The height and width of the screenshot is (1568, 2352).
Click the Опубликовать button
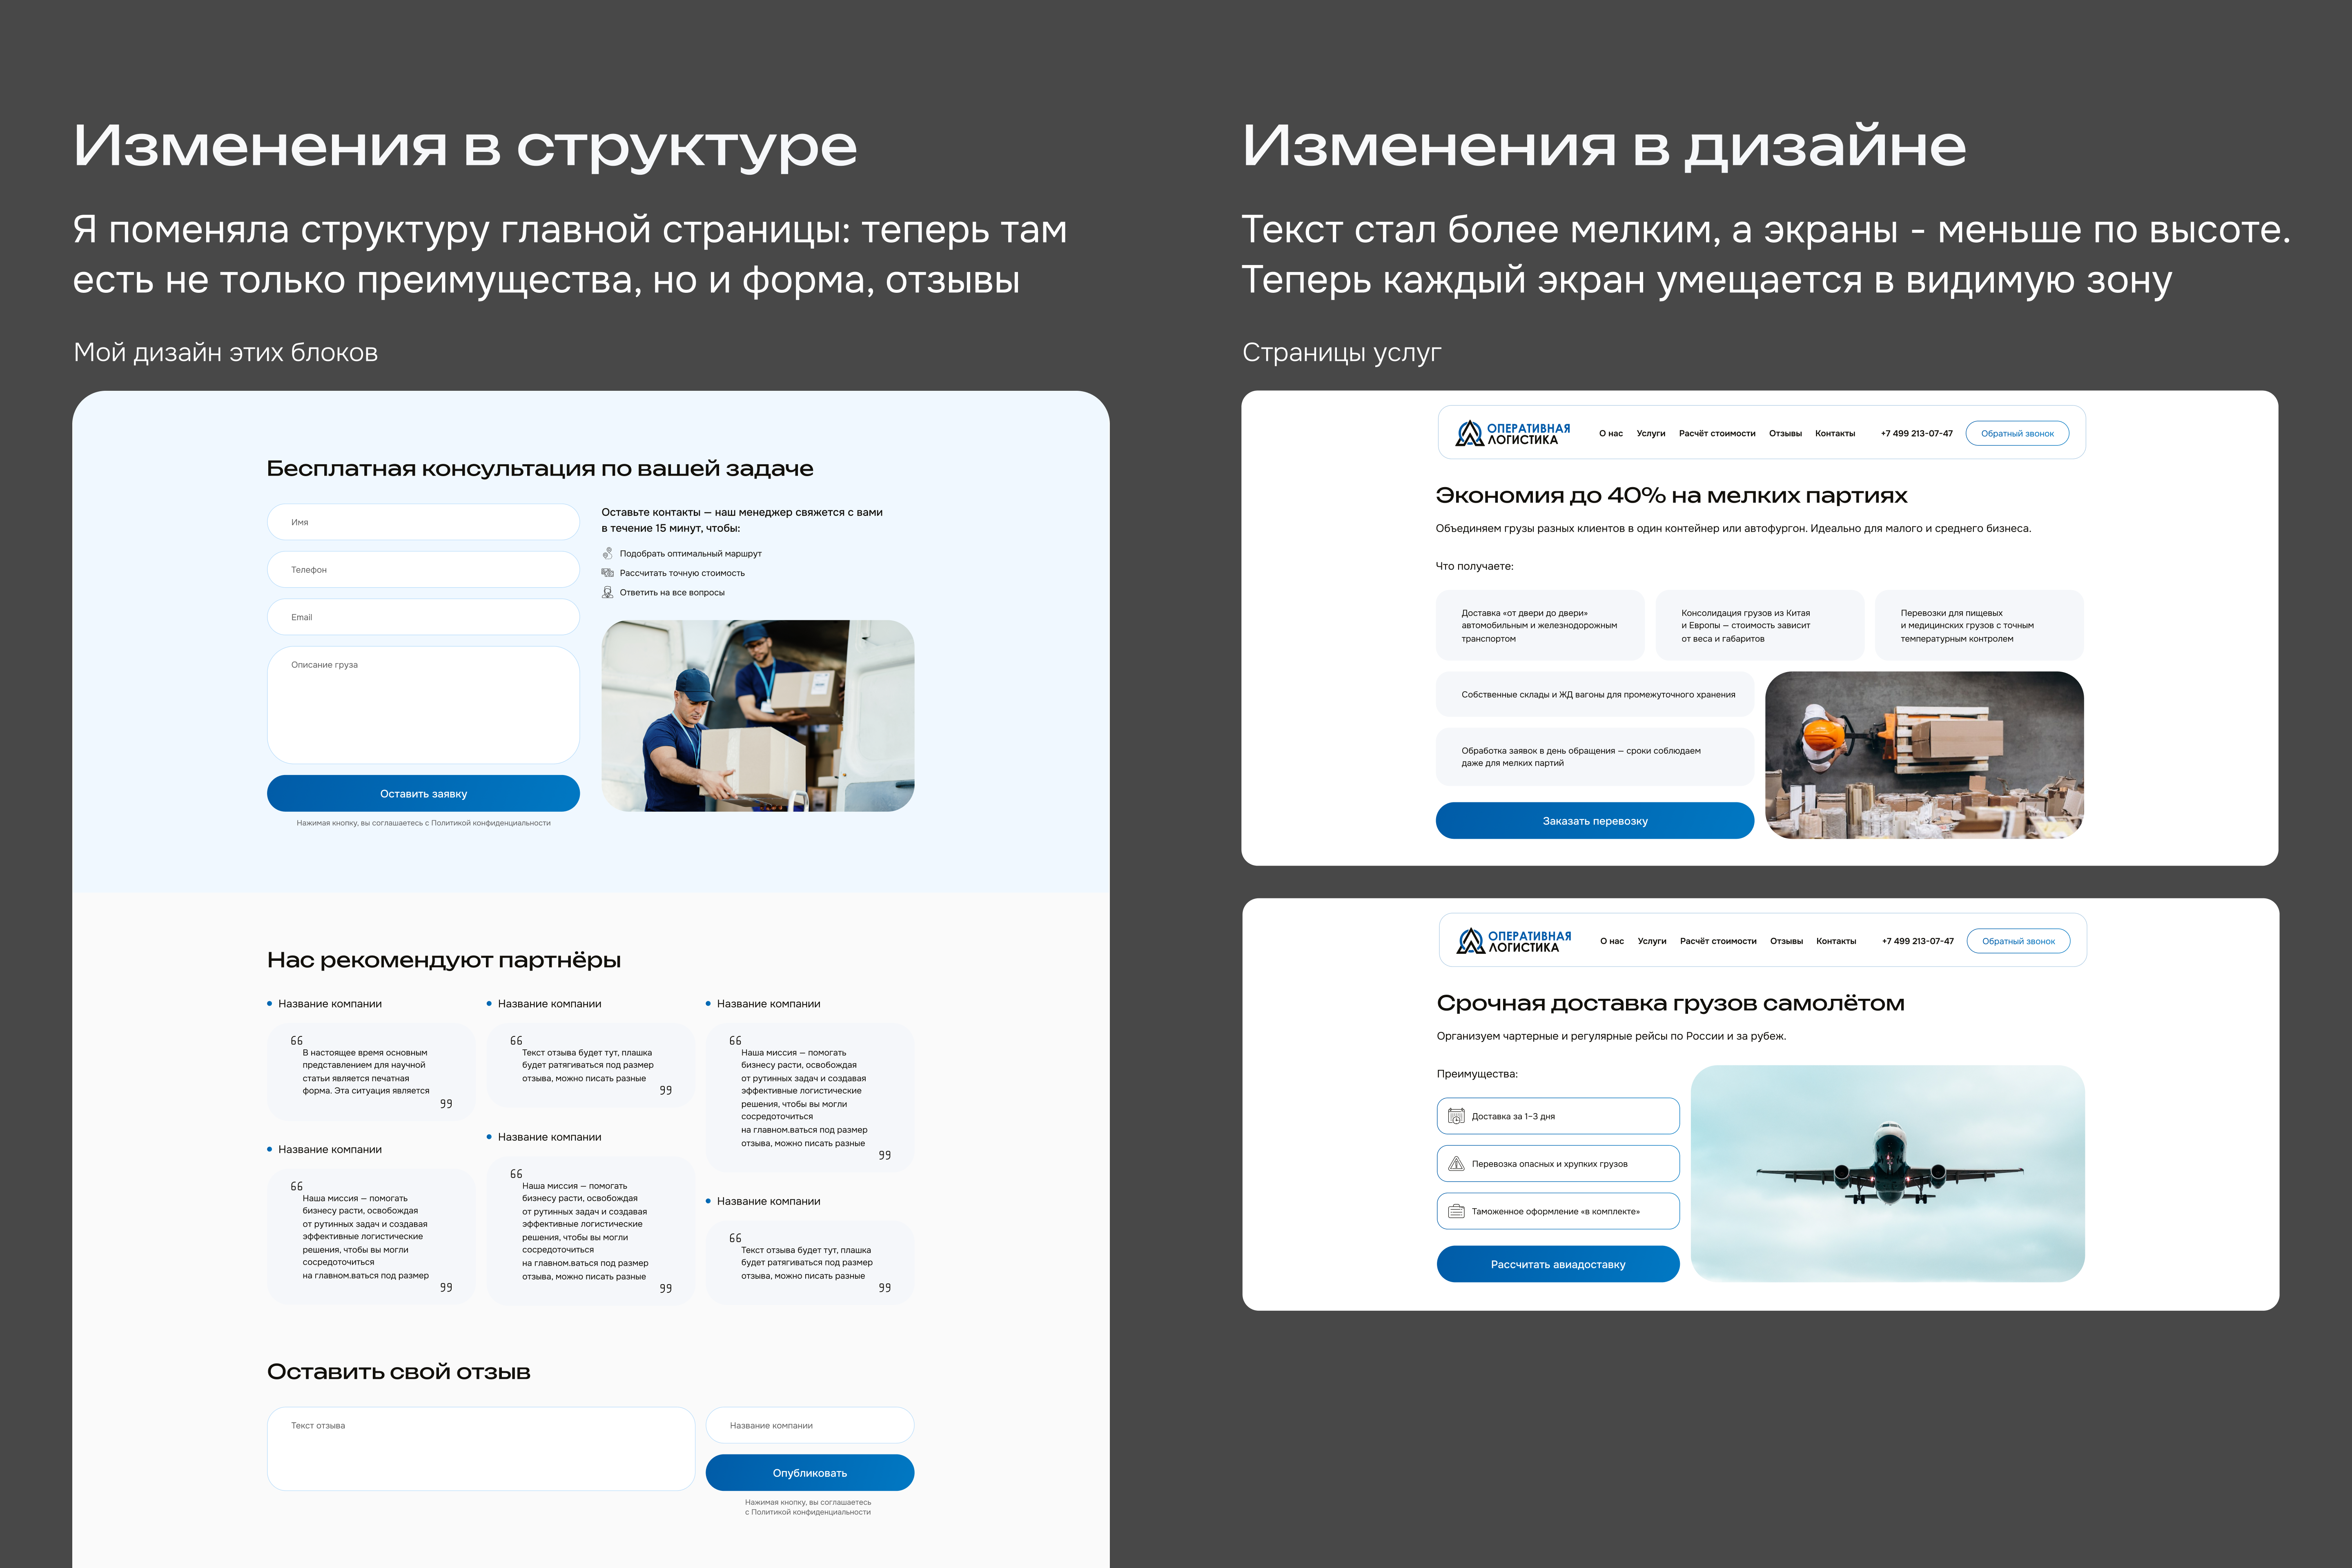point(810,1472)
